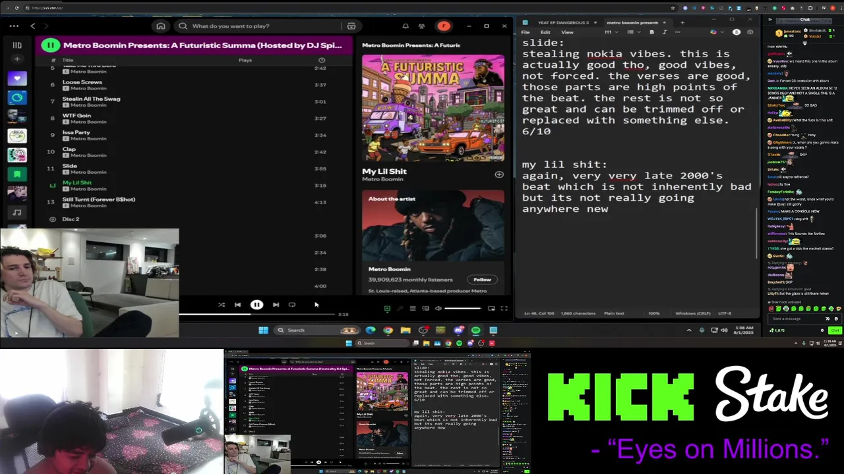Pause playback in the bottom player bar

pos(256,305)
